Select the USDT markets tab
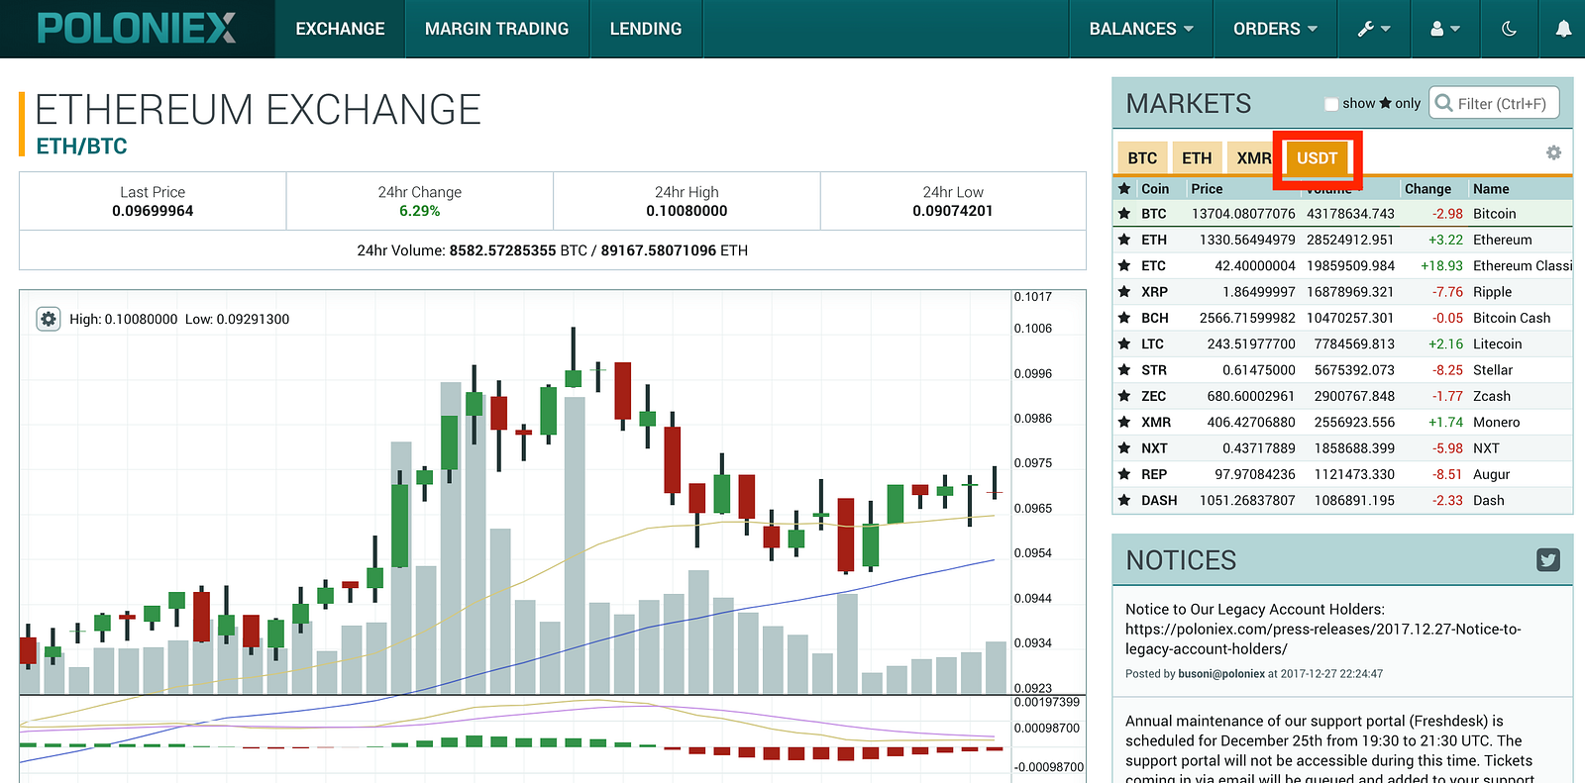This screenshot has height=783, width=1585. tap(1317, 158)
